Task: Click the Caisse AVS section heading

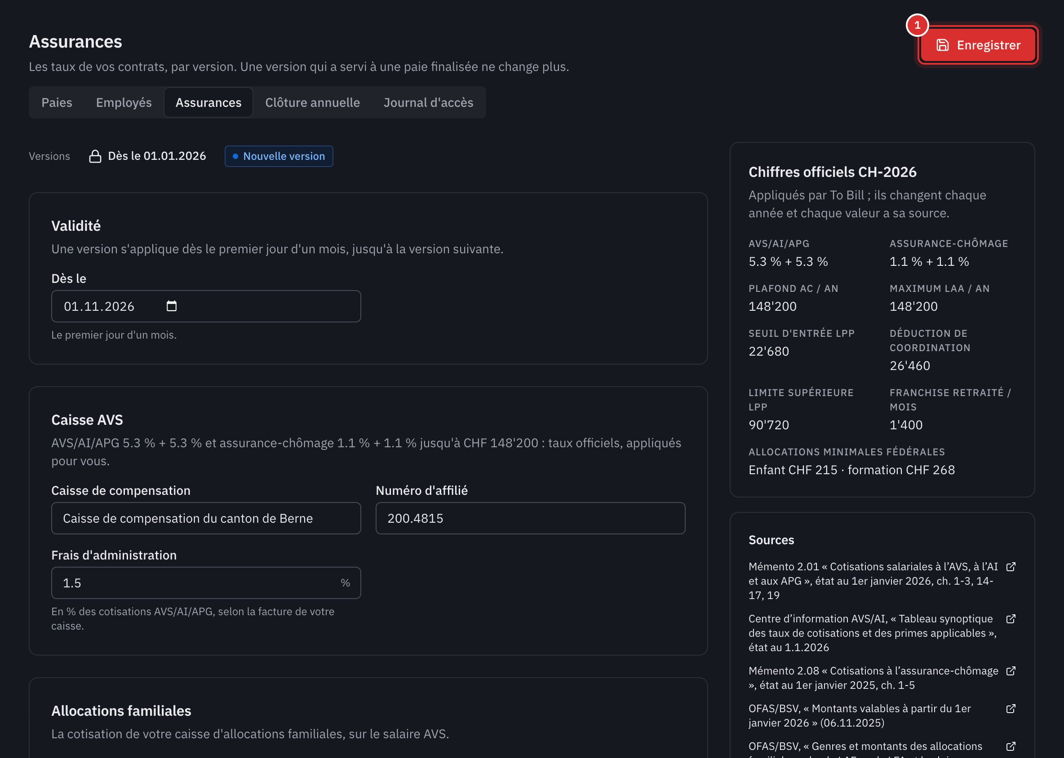Action: [87, 420]
